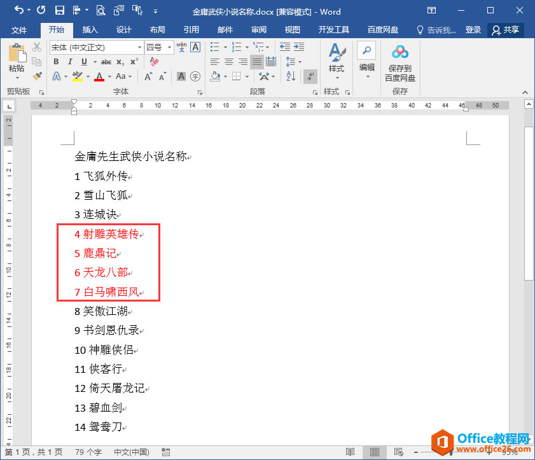Apply red font color A button

coord(99,76)
